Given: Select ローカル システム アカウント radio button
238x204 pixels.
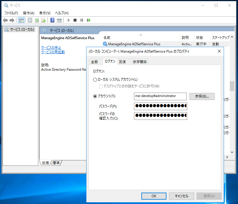Looking at the screenshot, I should pyautogui.click(x=95, y=79).
